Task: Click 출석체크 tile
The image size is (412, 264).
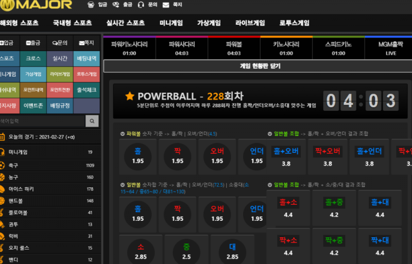Action: click(87, 90)
